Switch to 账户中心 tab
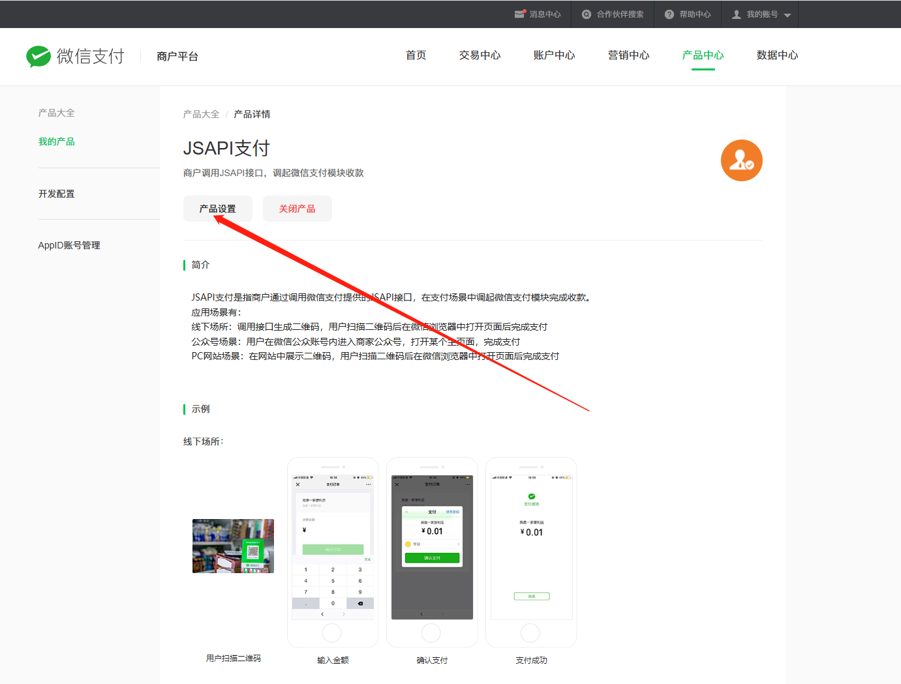This screenshot has width=901, height=684. (555, 55)
